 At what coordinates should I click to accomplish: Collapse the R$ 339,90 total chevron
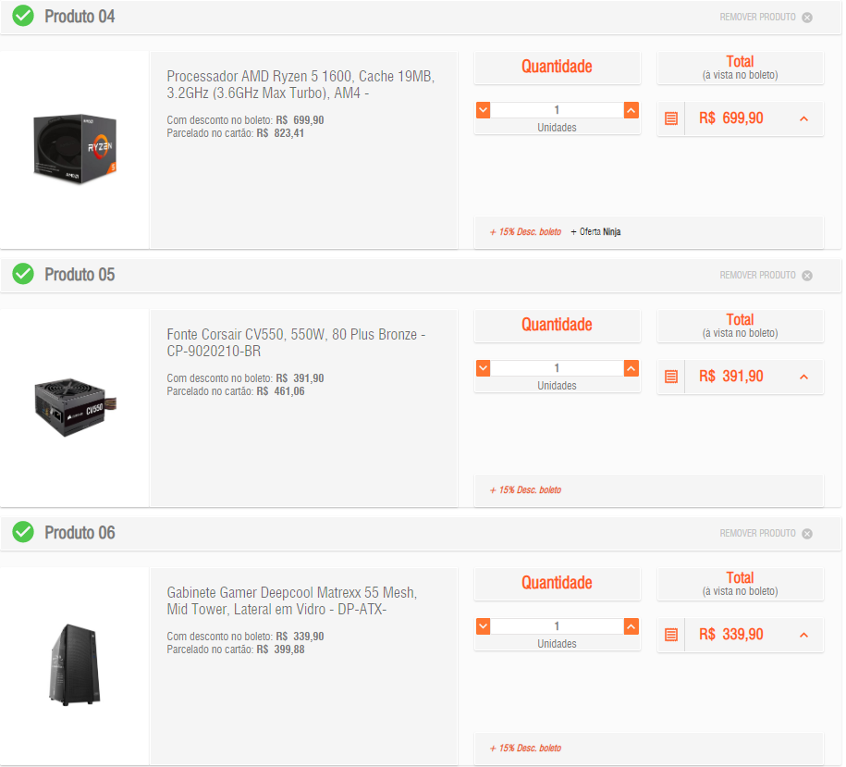(x=803, y=635)
